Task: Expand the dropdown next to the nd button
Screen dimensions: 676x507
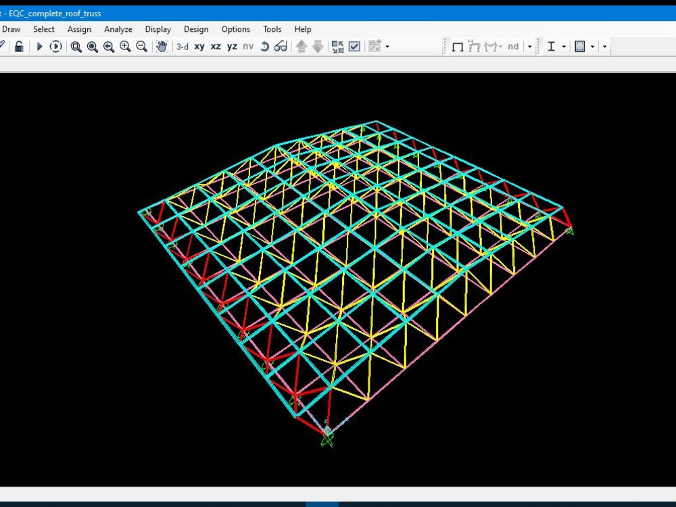Action: [x=529, y=47]
